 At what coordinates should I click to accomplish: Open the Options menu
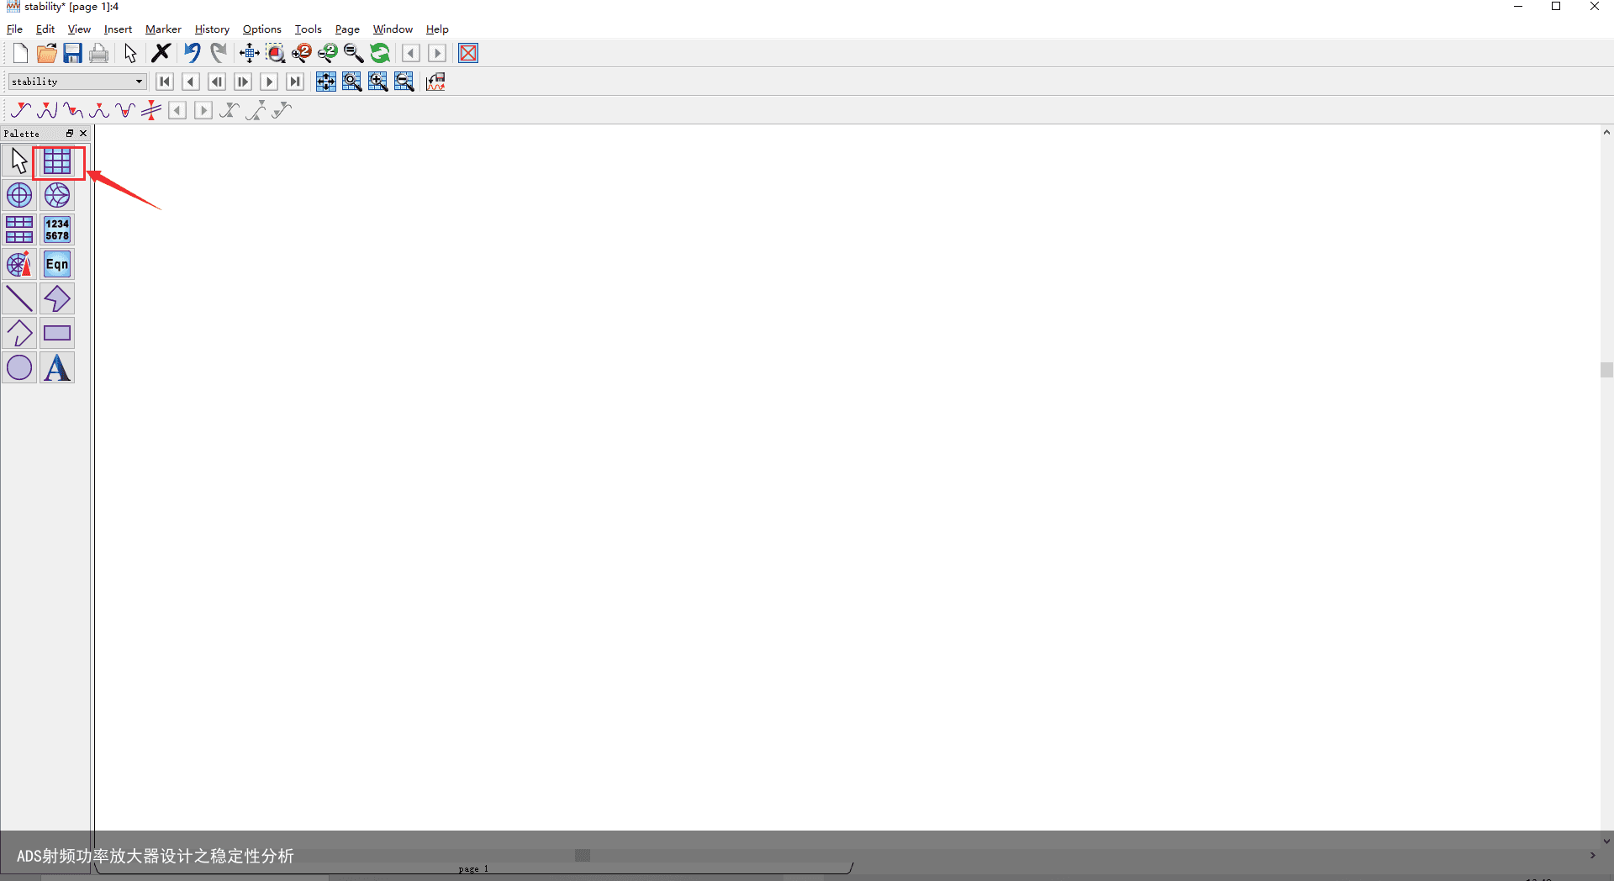point(261,29)
